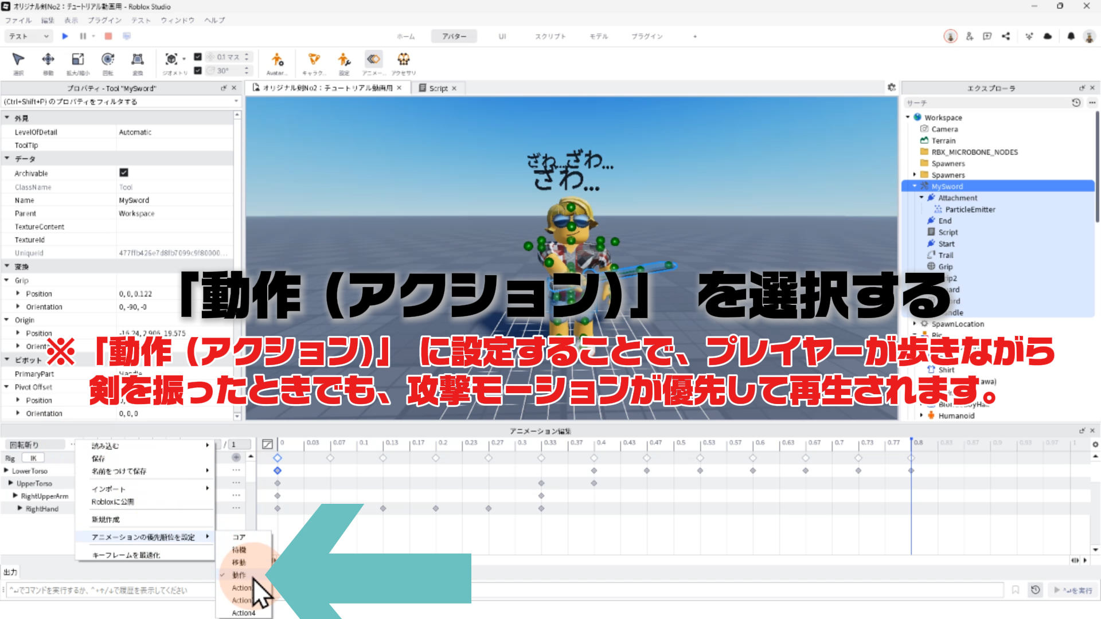
Task: Open the Accessory (アクセサリ) tool
Action: (404, 60)
